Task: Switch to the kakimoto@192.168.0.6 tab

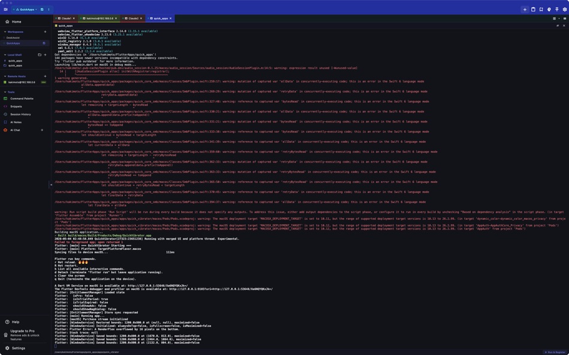Action: [x=99, y=18]
